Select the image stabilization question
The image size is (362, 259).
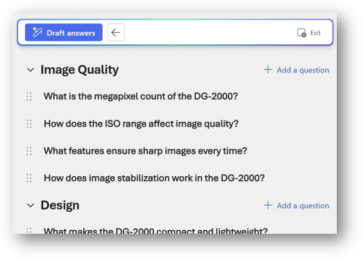pos(154,178)
